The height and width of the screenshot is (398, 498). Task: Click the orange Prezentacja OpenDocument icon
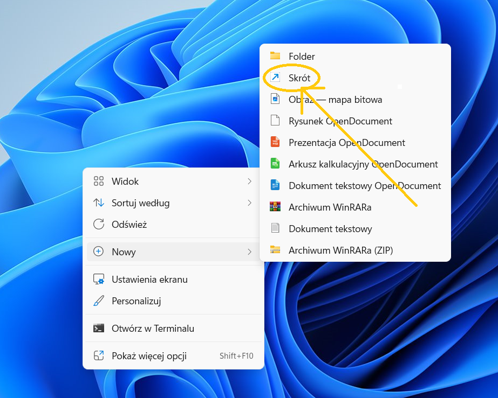tap(275, 142)
